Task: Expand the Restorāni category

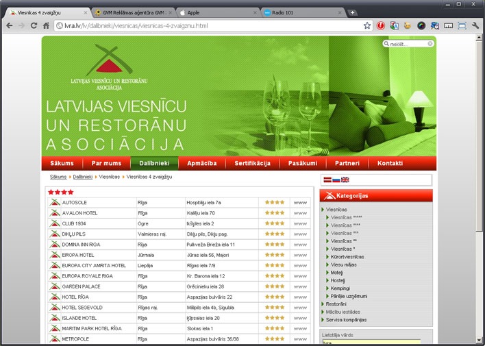Action: pos(336,304)
